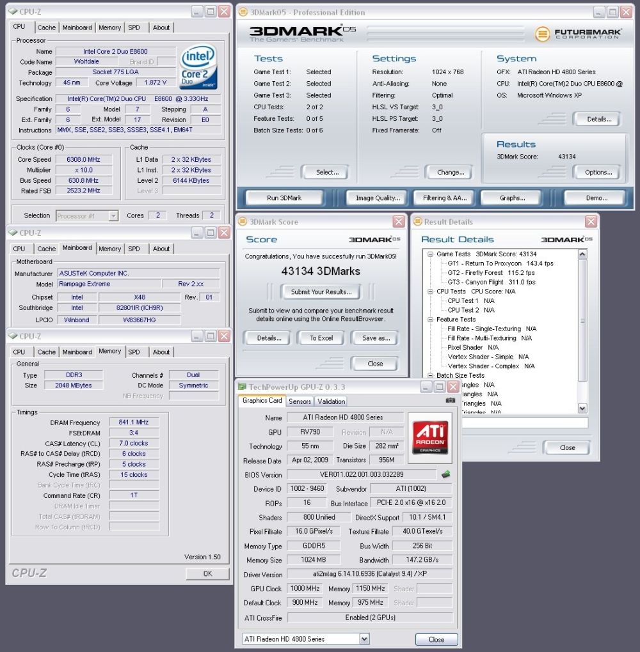Switch to the Sensors tab in GPU-Z
The width and height of the screenshot is (640, 652).
click(x=300, y=401)
